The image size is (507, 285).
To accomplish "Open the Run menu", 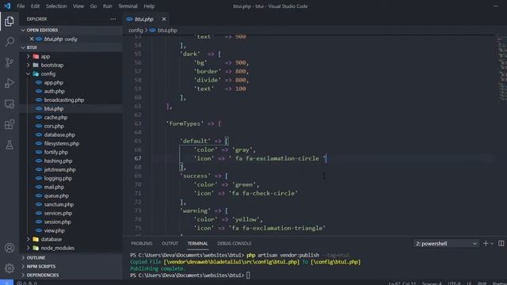I will click(x=108, y=6).
